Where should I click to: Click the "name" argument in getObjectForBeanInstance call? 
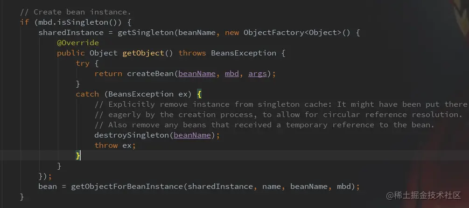(272, 187)
